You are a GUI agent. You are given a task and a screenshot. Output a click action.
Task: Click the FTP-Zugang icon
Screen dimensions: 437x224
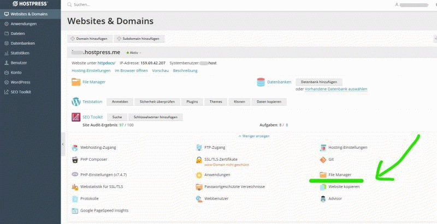[x=199, y=148]
